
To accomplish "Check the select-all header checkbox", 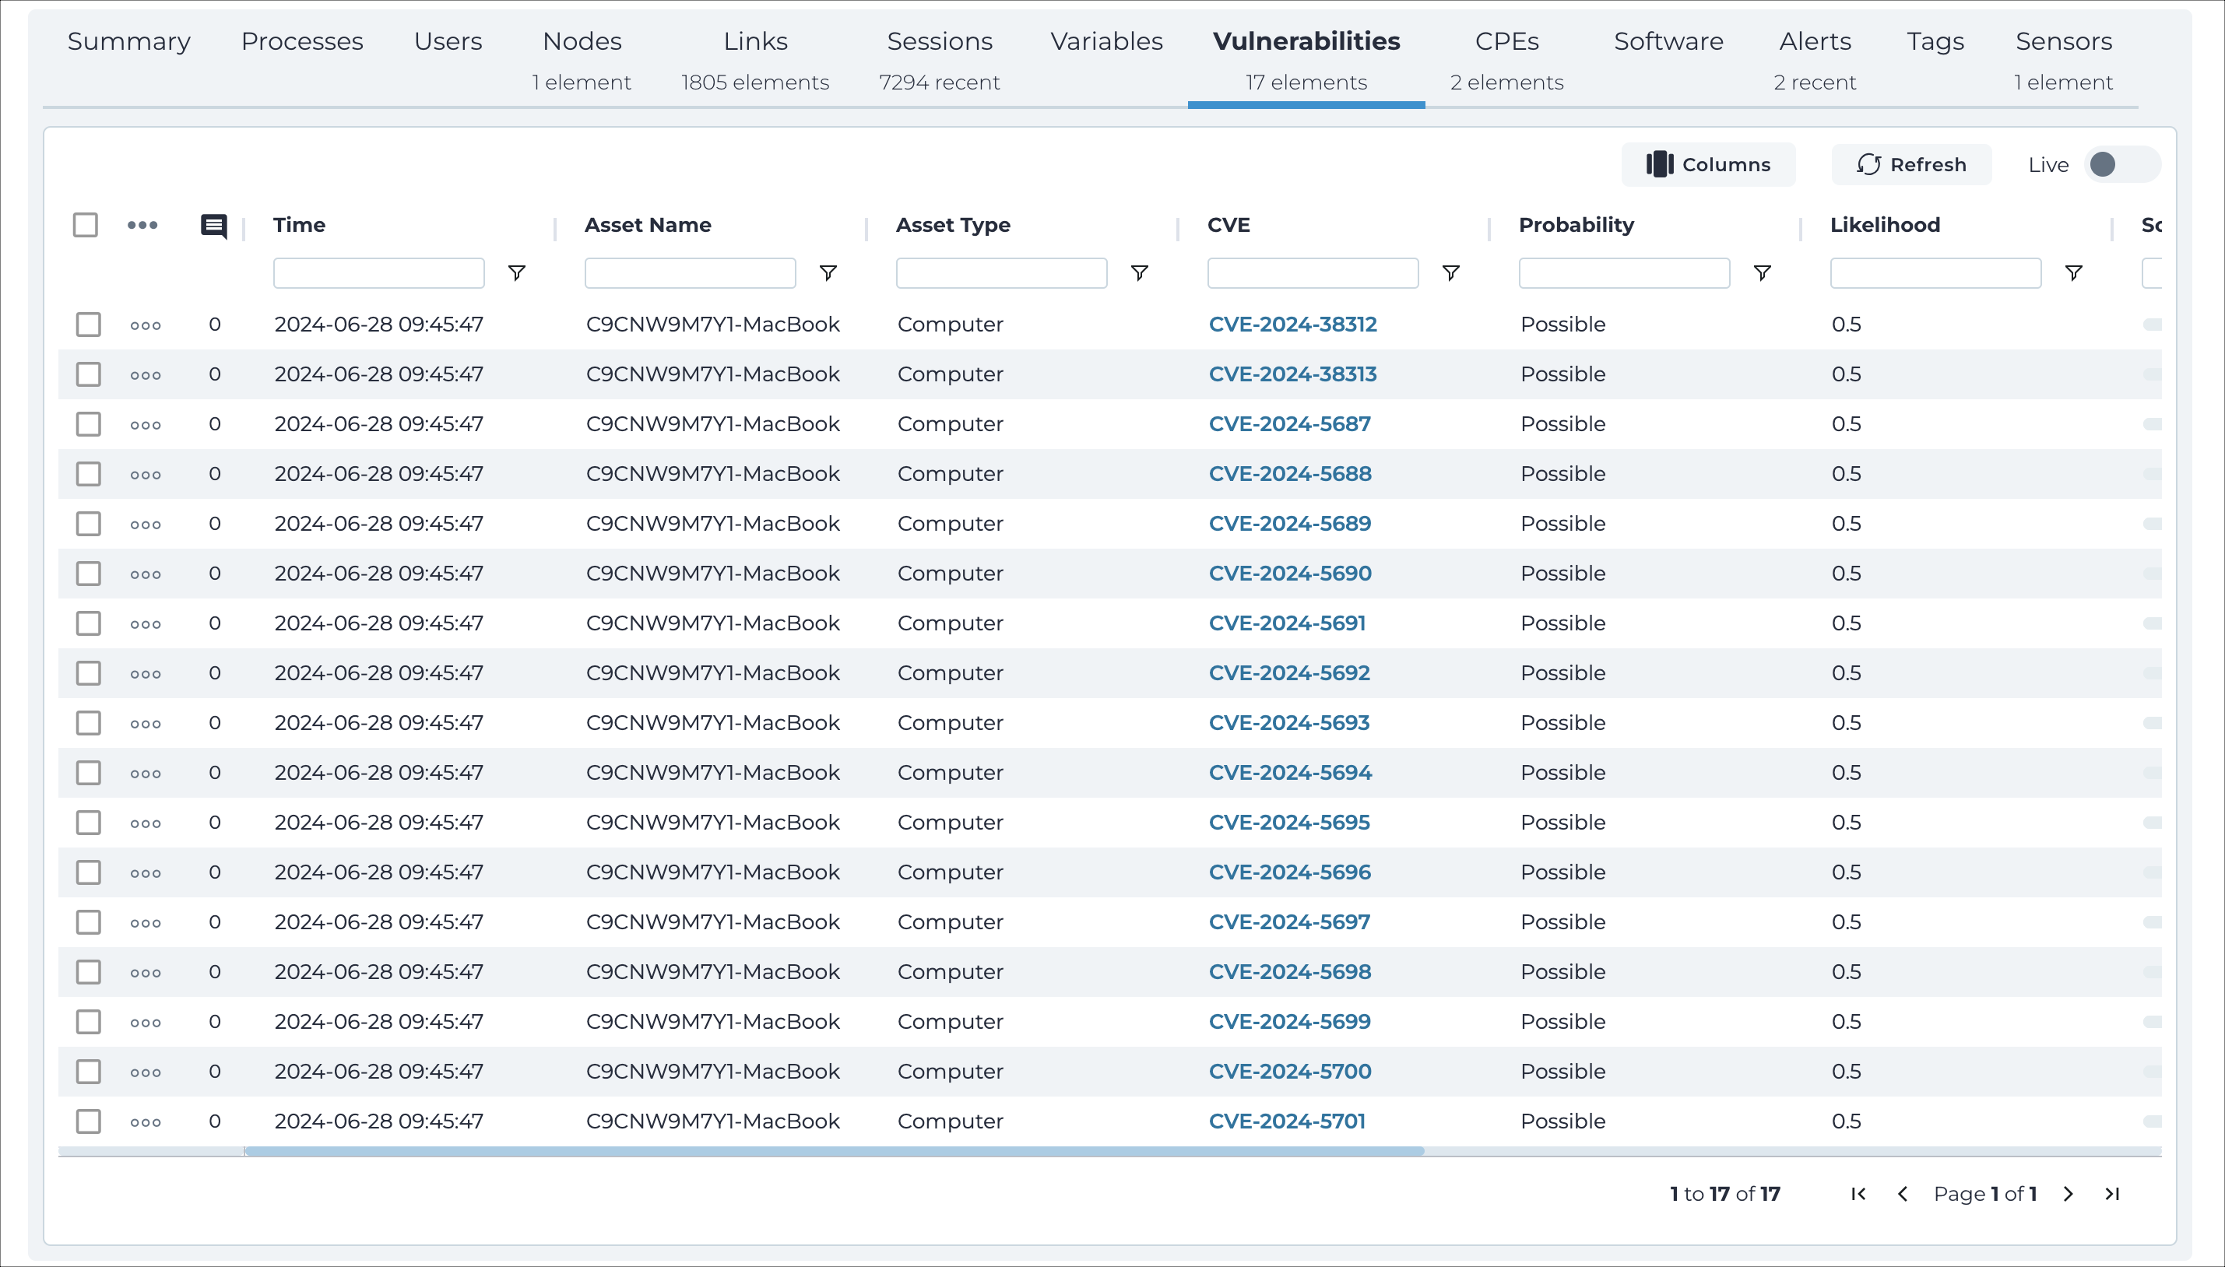I will pos(86,225).
